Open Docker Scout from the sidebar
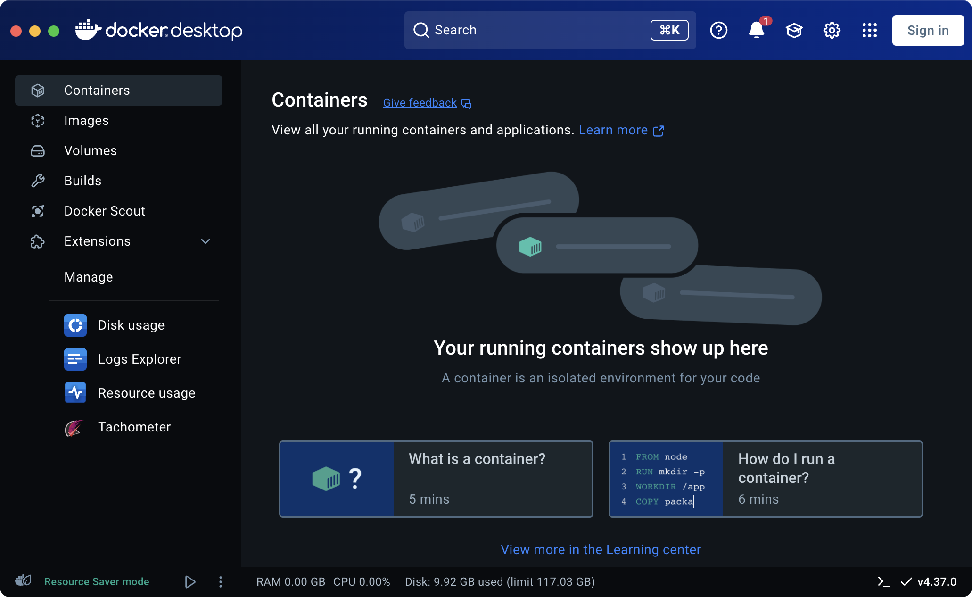The height and width of the screenshot is (597, 972). 105,211
